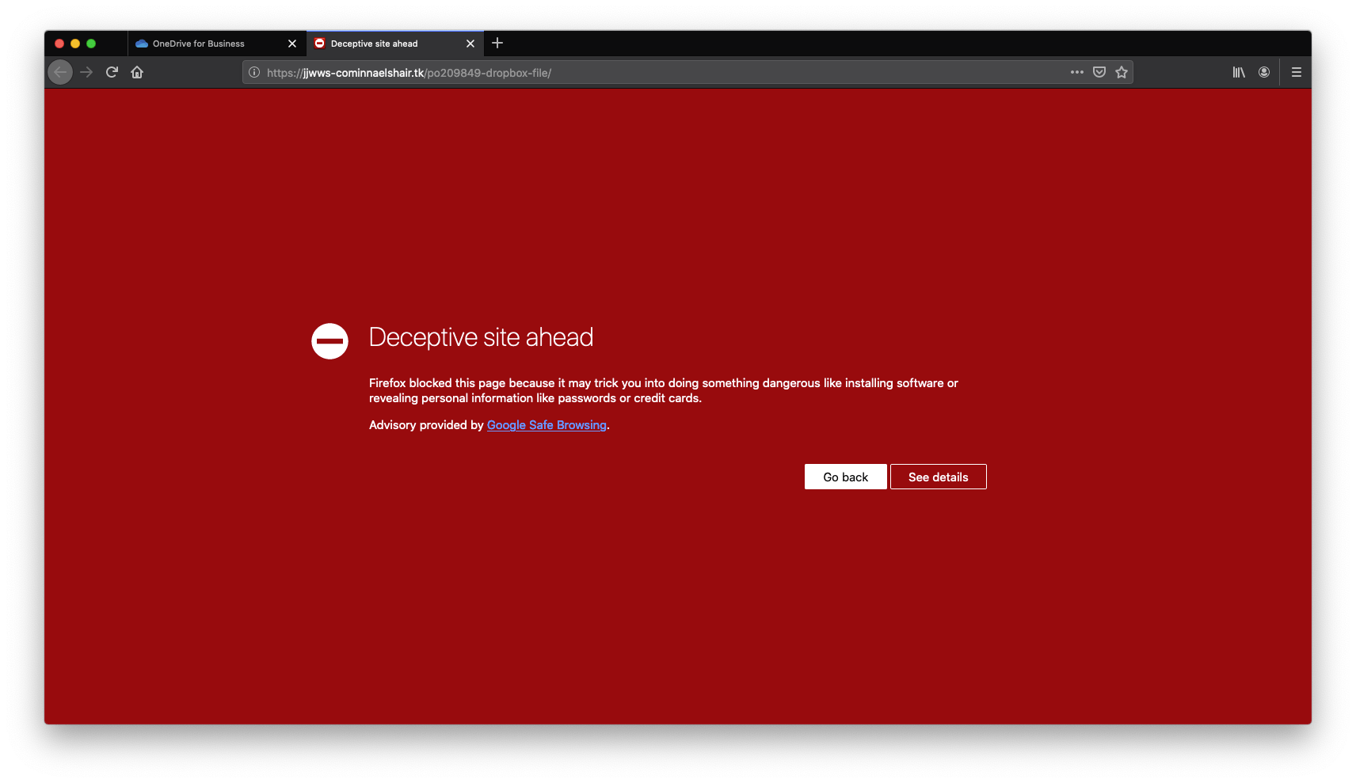The height and width of the screenshot is (783, 1356).
Task: Minimize window with yellow button
Action: point(75,44)
